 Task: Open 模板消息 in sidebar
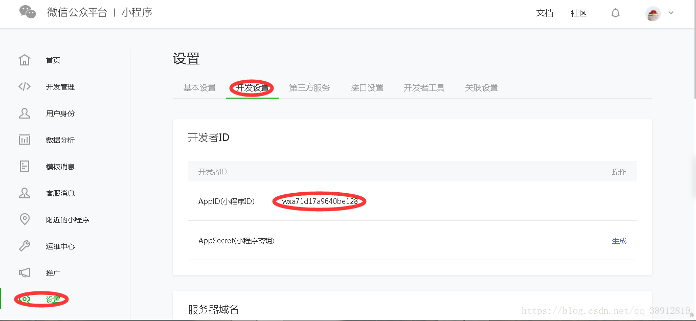coord(60,167)
